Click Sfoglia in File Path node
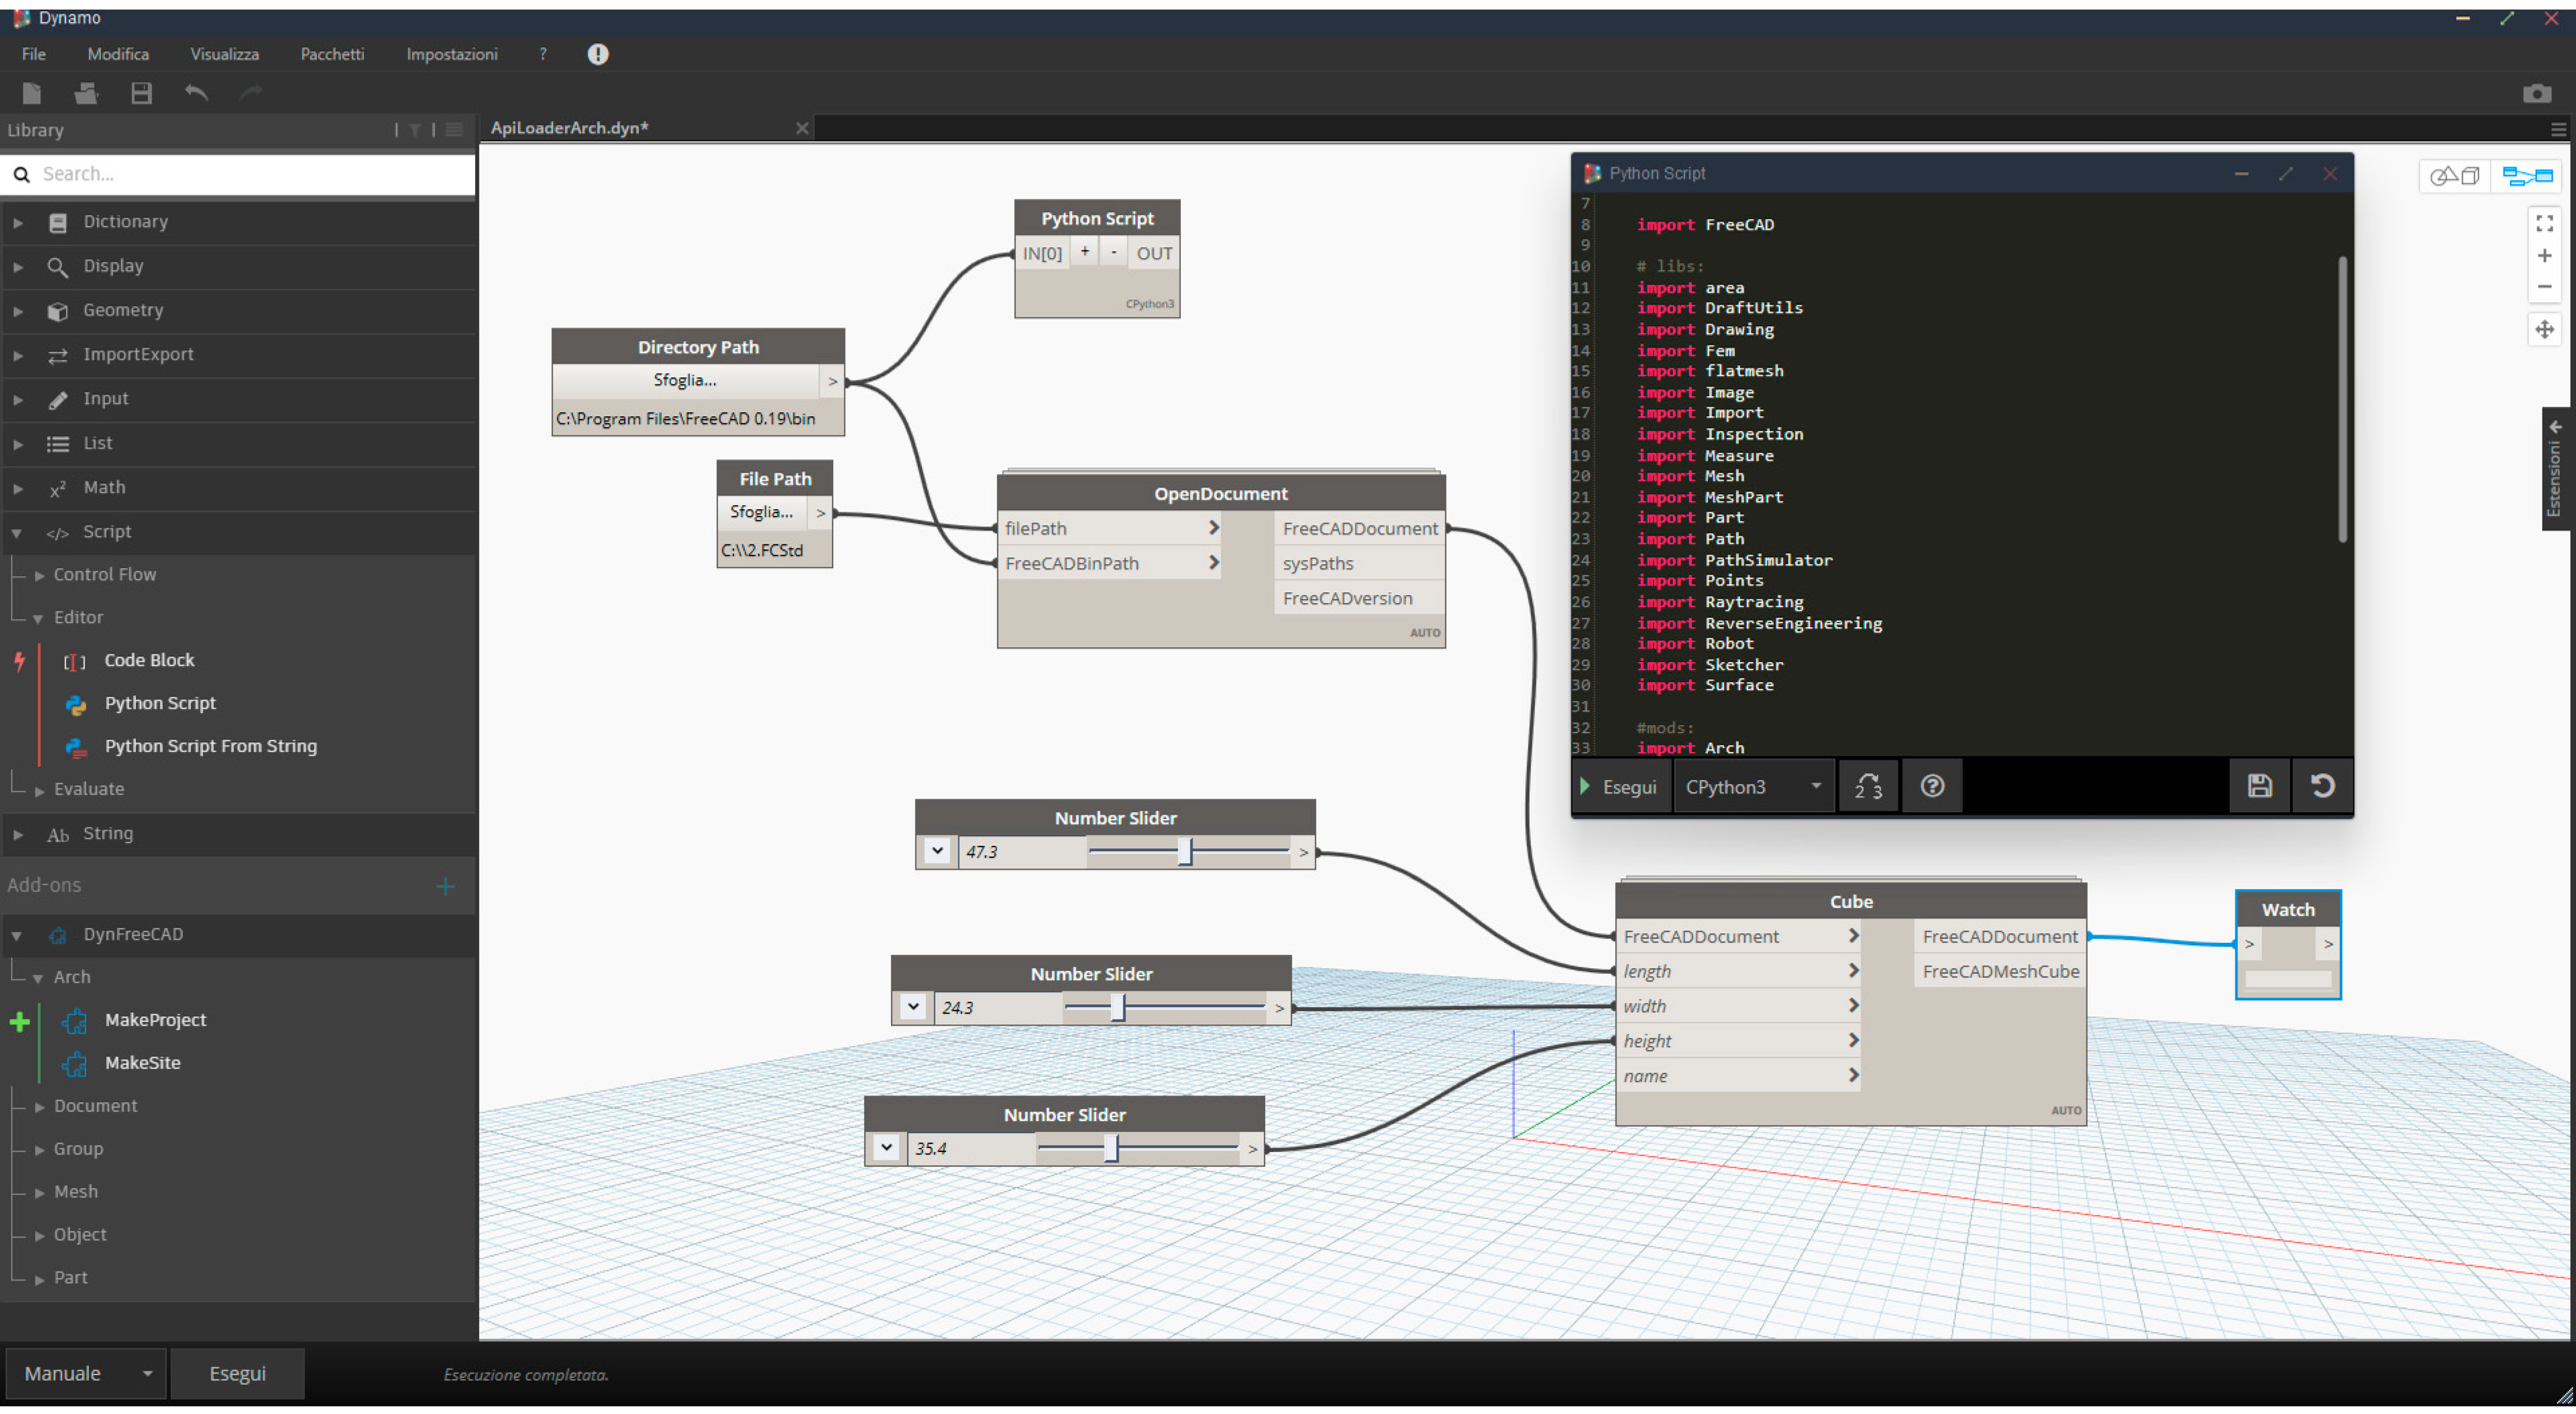The height and width of the screenshot is (1414, 2576). (762, 512)
